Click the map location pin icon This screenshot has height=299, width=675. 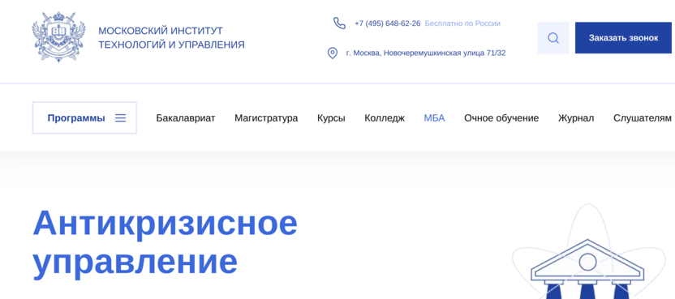pos(333,53)
